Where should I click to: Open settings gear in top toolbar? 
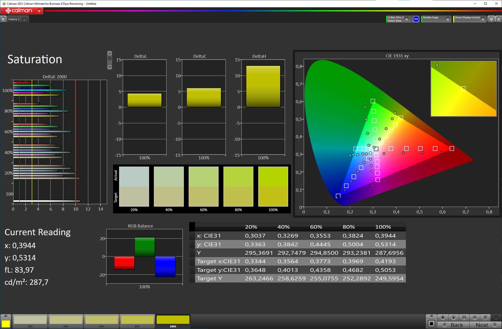491,19
